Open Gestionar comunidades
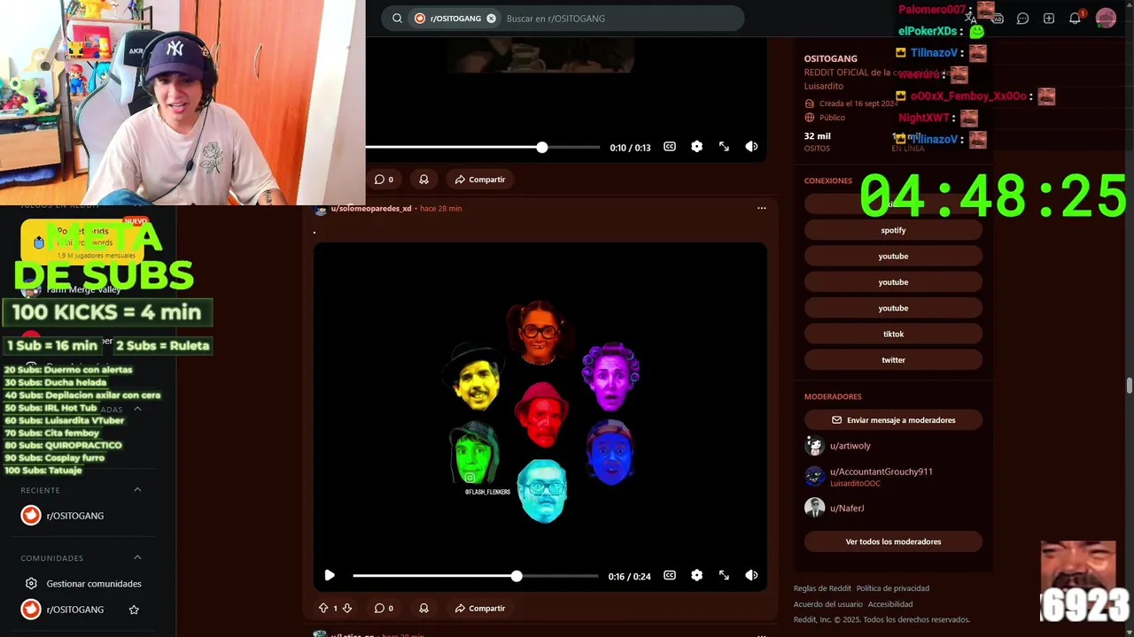 click(x=94, y=584)
